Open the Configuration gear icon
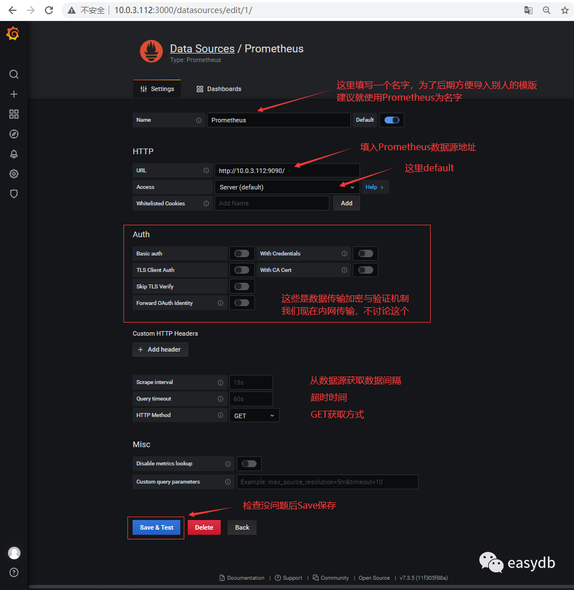 14,174
